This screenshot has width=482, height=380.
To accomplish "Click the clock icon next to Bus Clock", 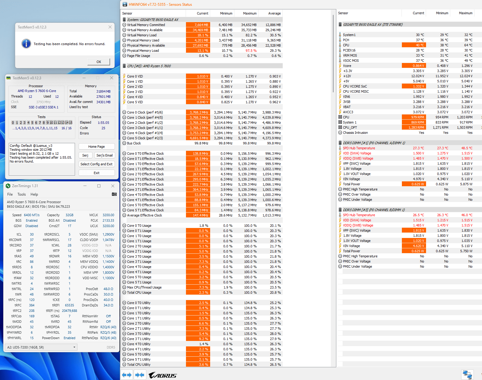I will pos(124,143).
